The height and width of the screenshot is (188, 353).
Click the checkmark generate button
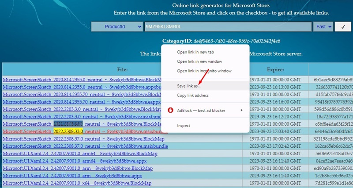pyautogui.click(x=343, y=27)
